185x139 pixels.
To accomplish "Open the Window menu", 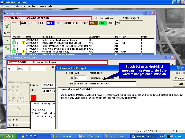I will tap(32, 6).
